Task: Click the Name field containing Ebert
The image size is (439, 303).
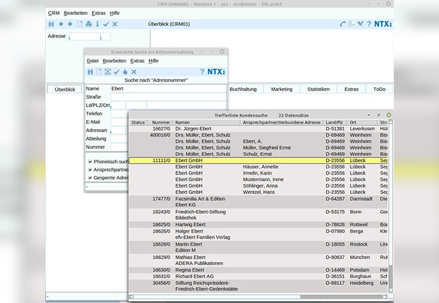Action: point(168,89)
